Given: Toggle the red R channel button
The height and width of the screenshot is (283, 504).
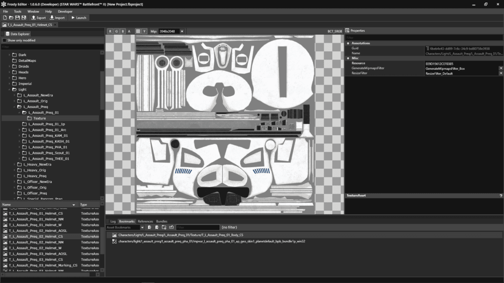Looking at the screenshot, I should [x=110, y=31].
